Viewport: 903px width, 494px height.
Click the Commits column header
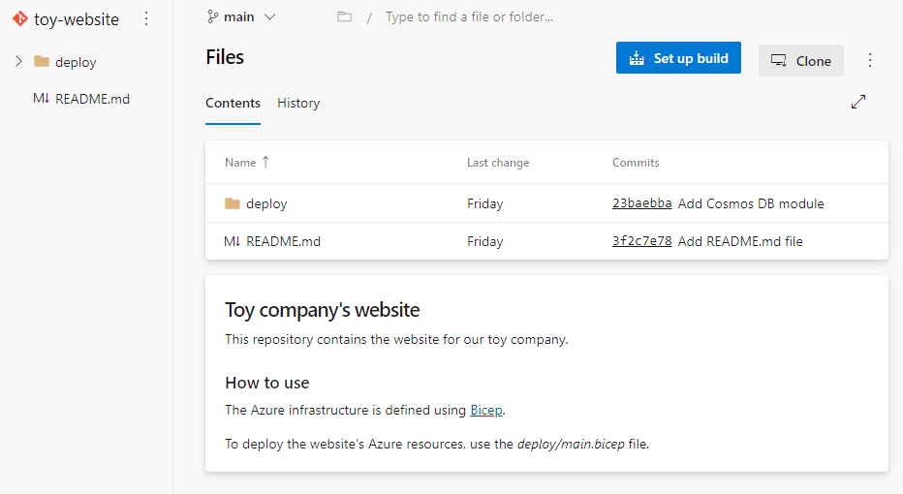click(x=636, y=163)
